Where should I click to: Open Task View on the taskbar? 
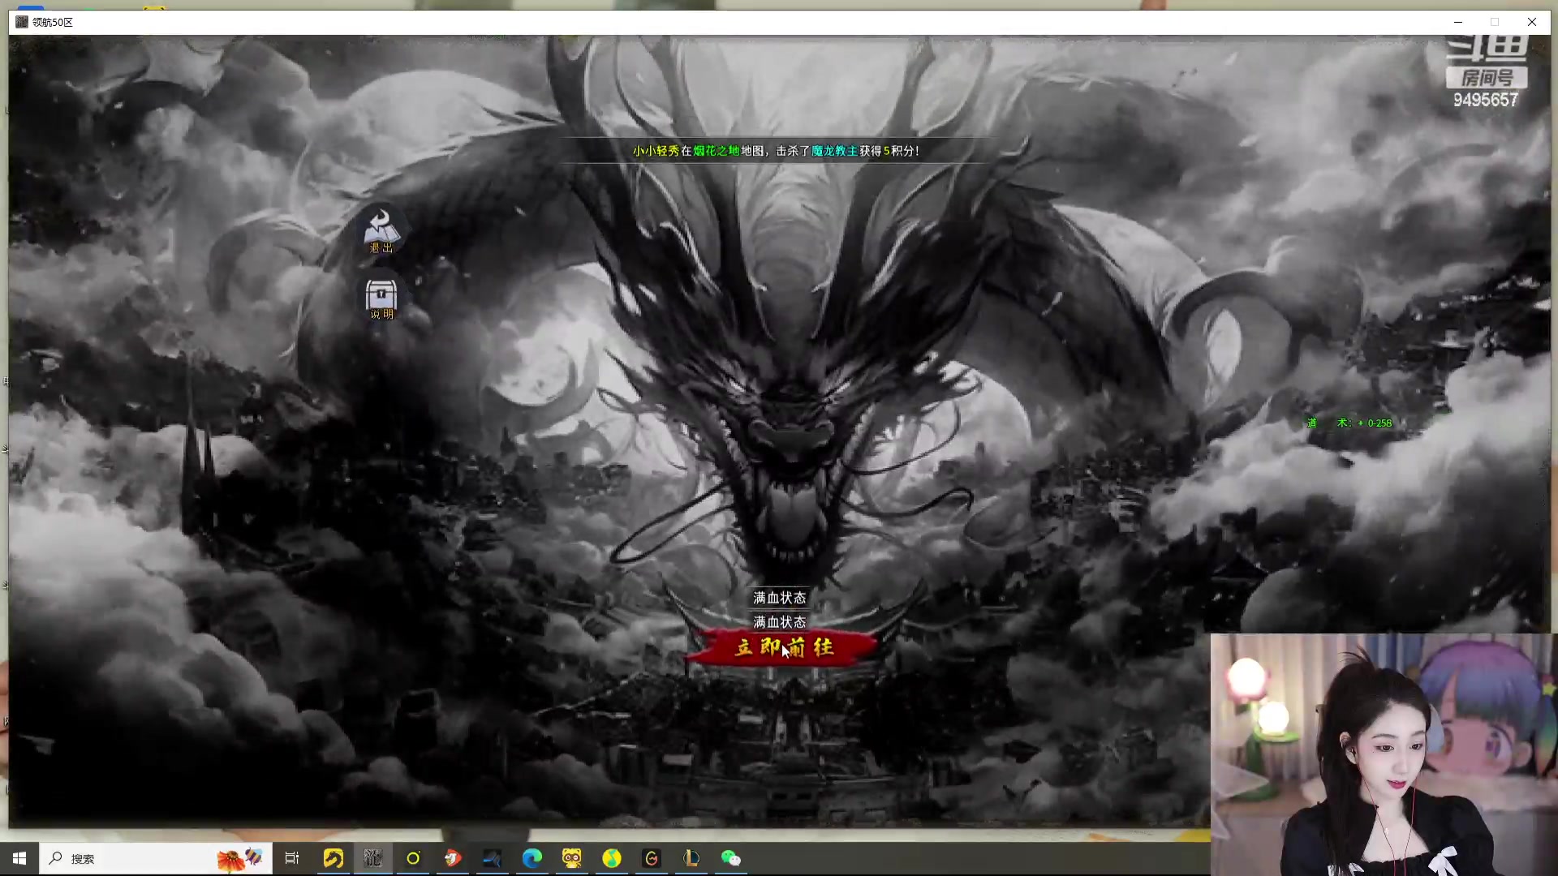(x=292, y=858)
